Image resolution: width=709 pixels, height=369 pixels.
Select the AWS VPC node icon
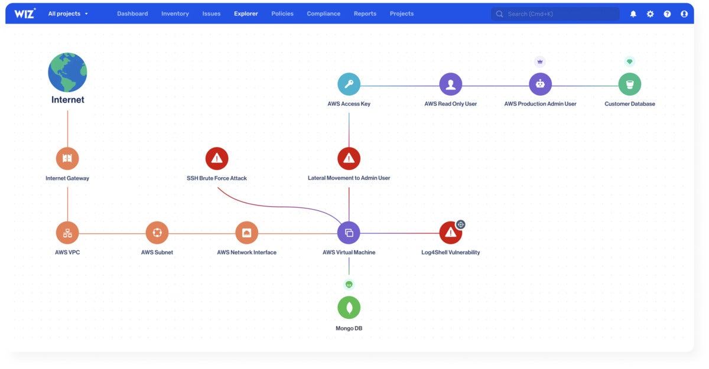67,233
